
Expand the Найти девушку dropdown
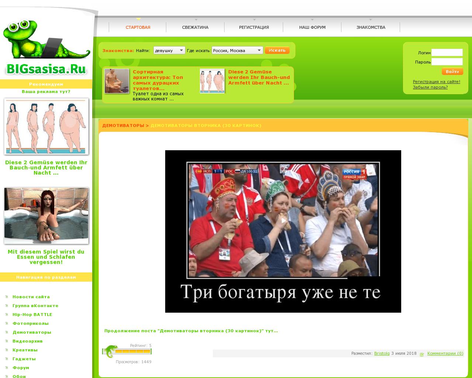coord(169,51)
